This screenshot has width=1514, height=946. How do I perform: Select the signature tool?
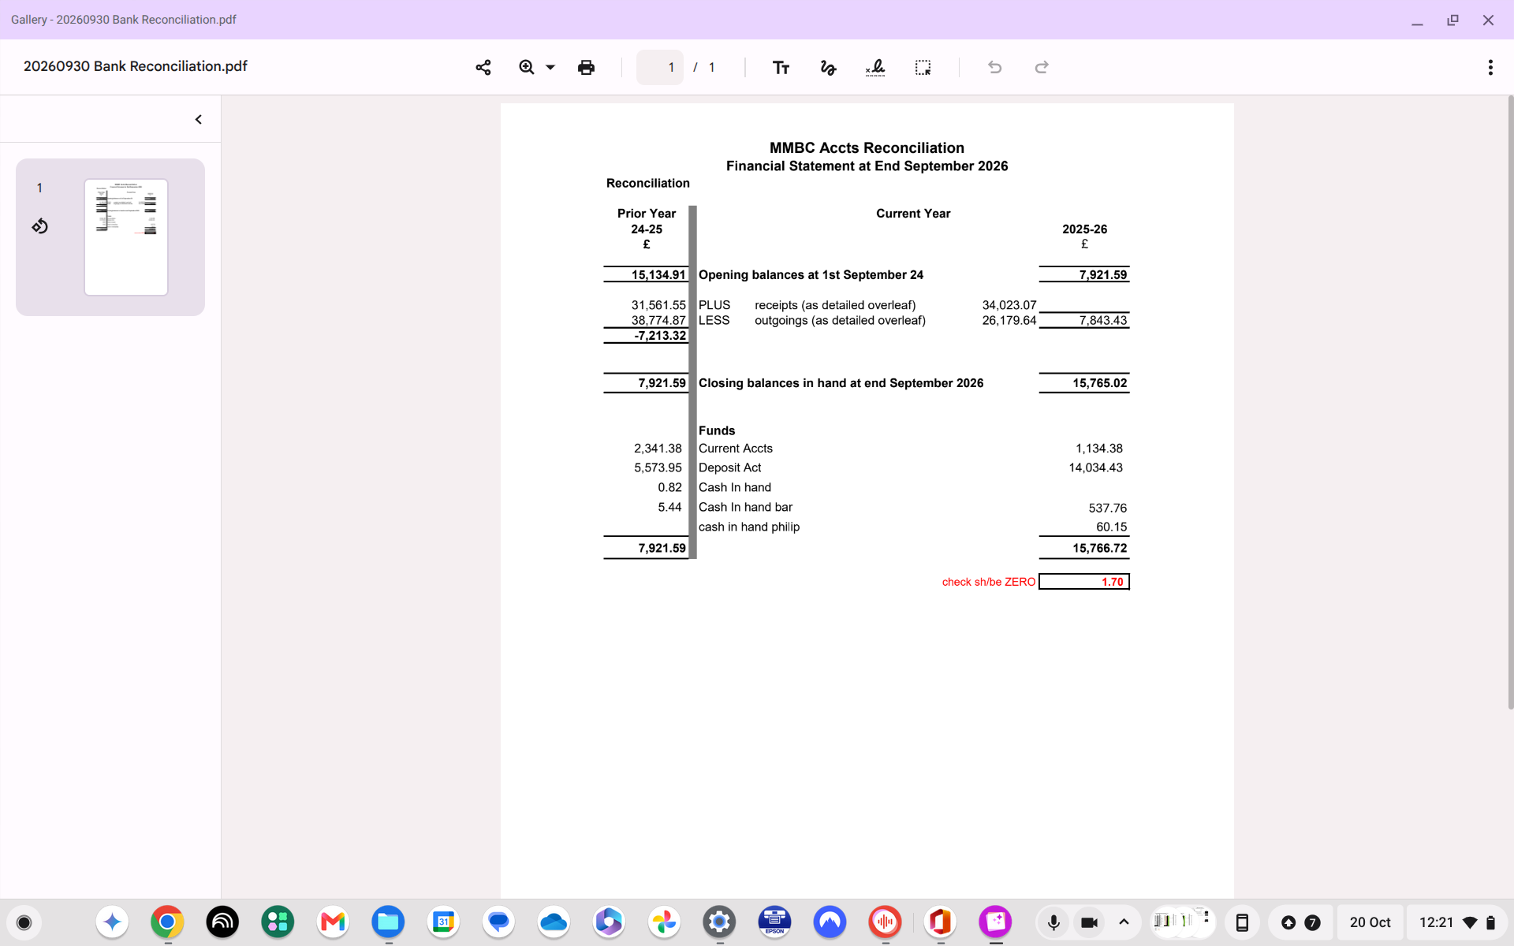tap(875, 67)
